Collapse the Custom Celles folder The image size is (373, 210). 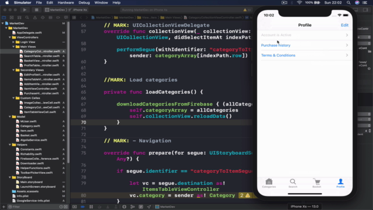tap(13, 98)
